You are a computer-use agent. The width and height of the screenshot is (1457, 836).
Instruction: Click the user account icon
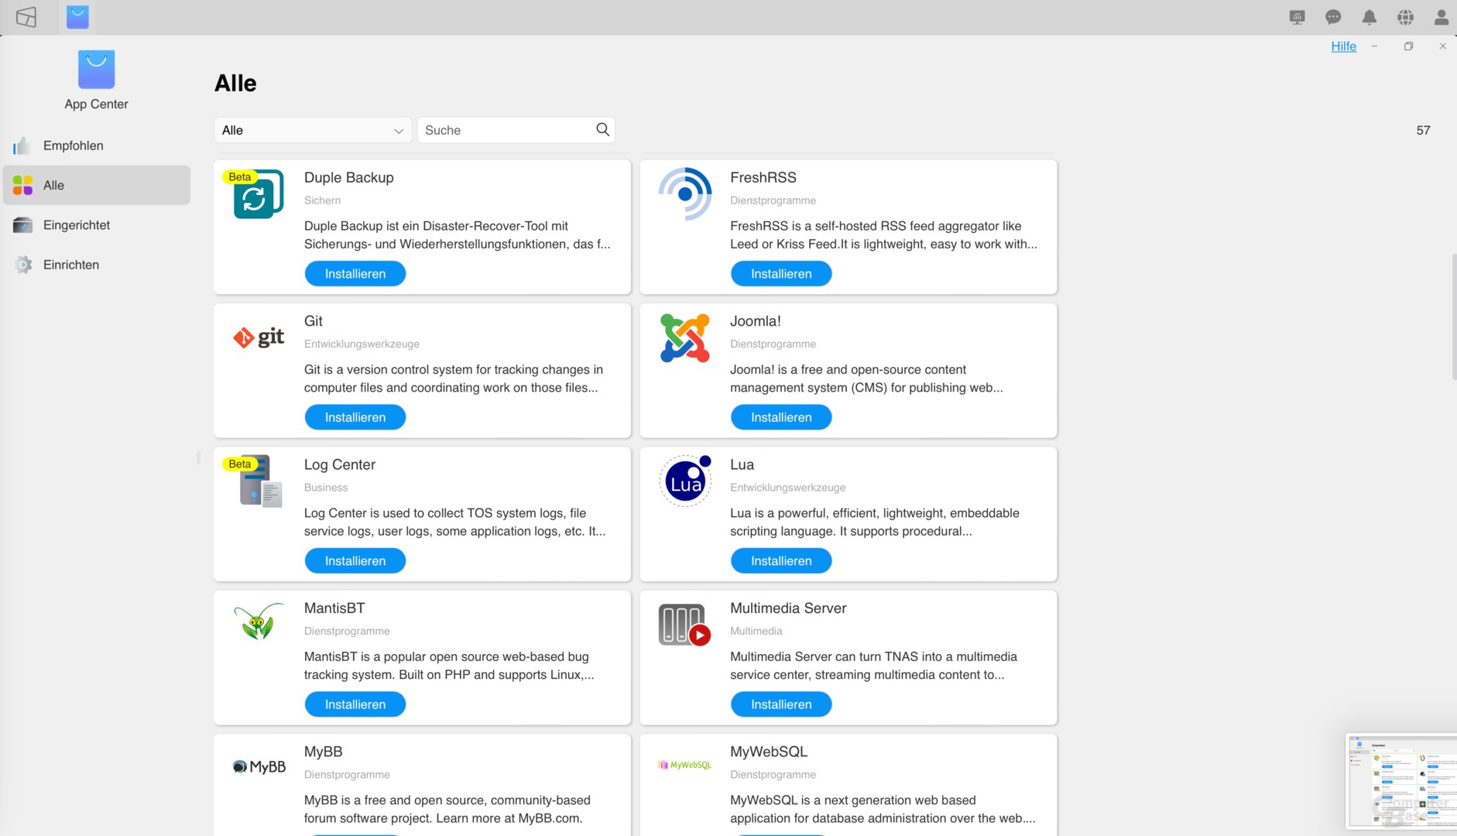pyautogui.click(x=1441, y=17)
